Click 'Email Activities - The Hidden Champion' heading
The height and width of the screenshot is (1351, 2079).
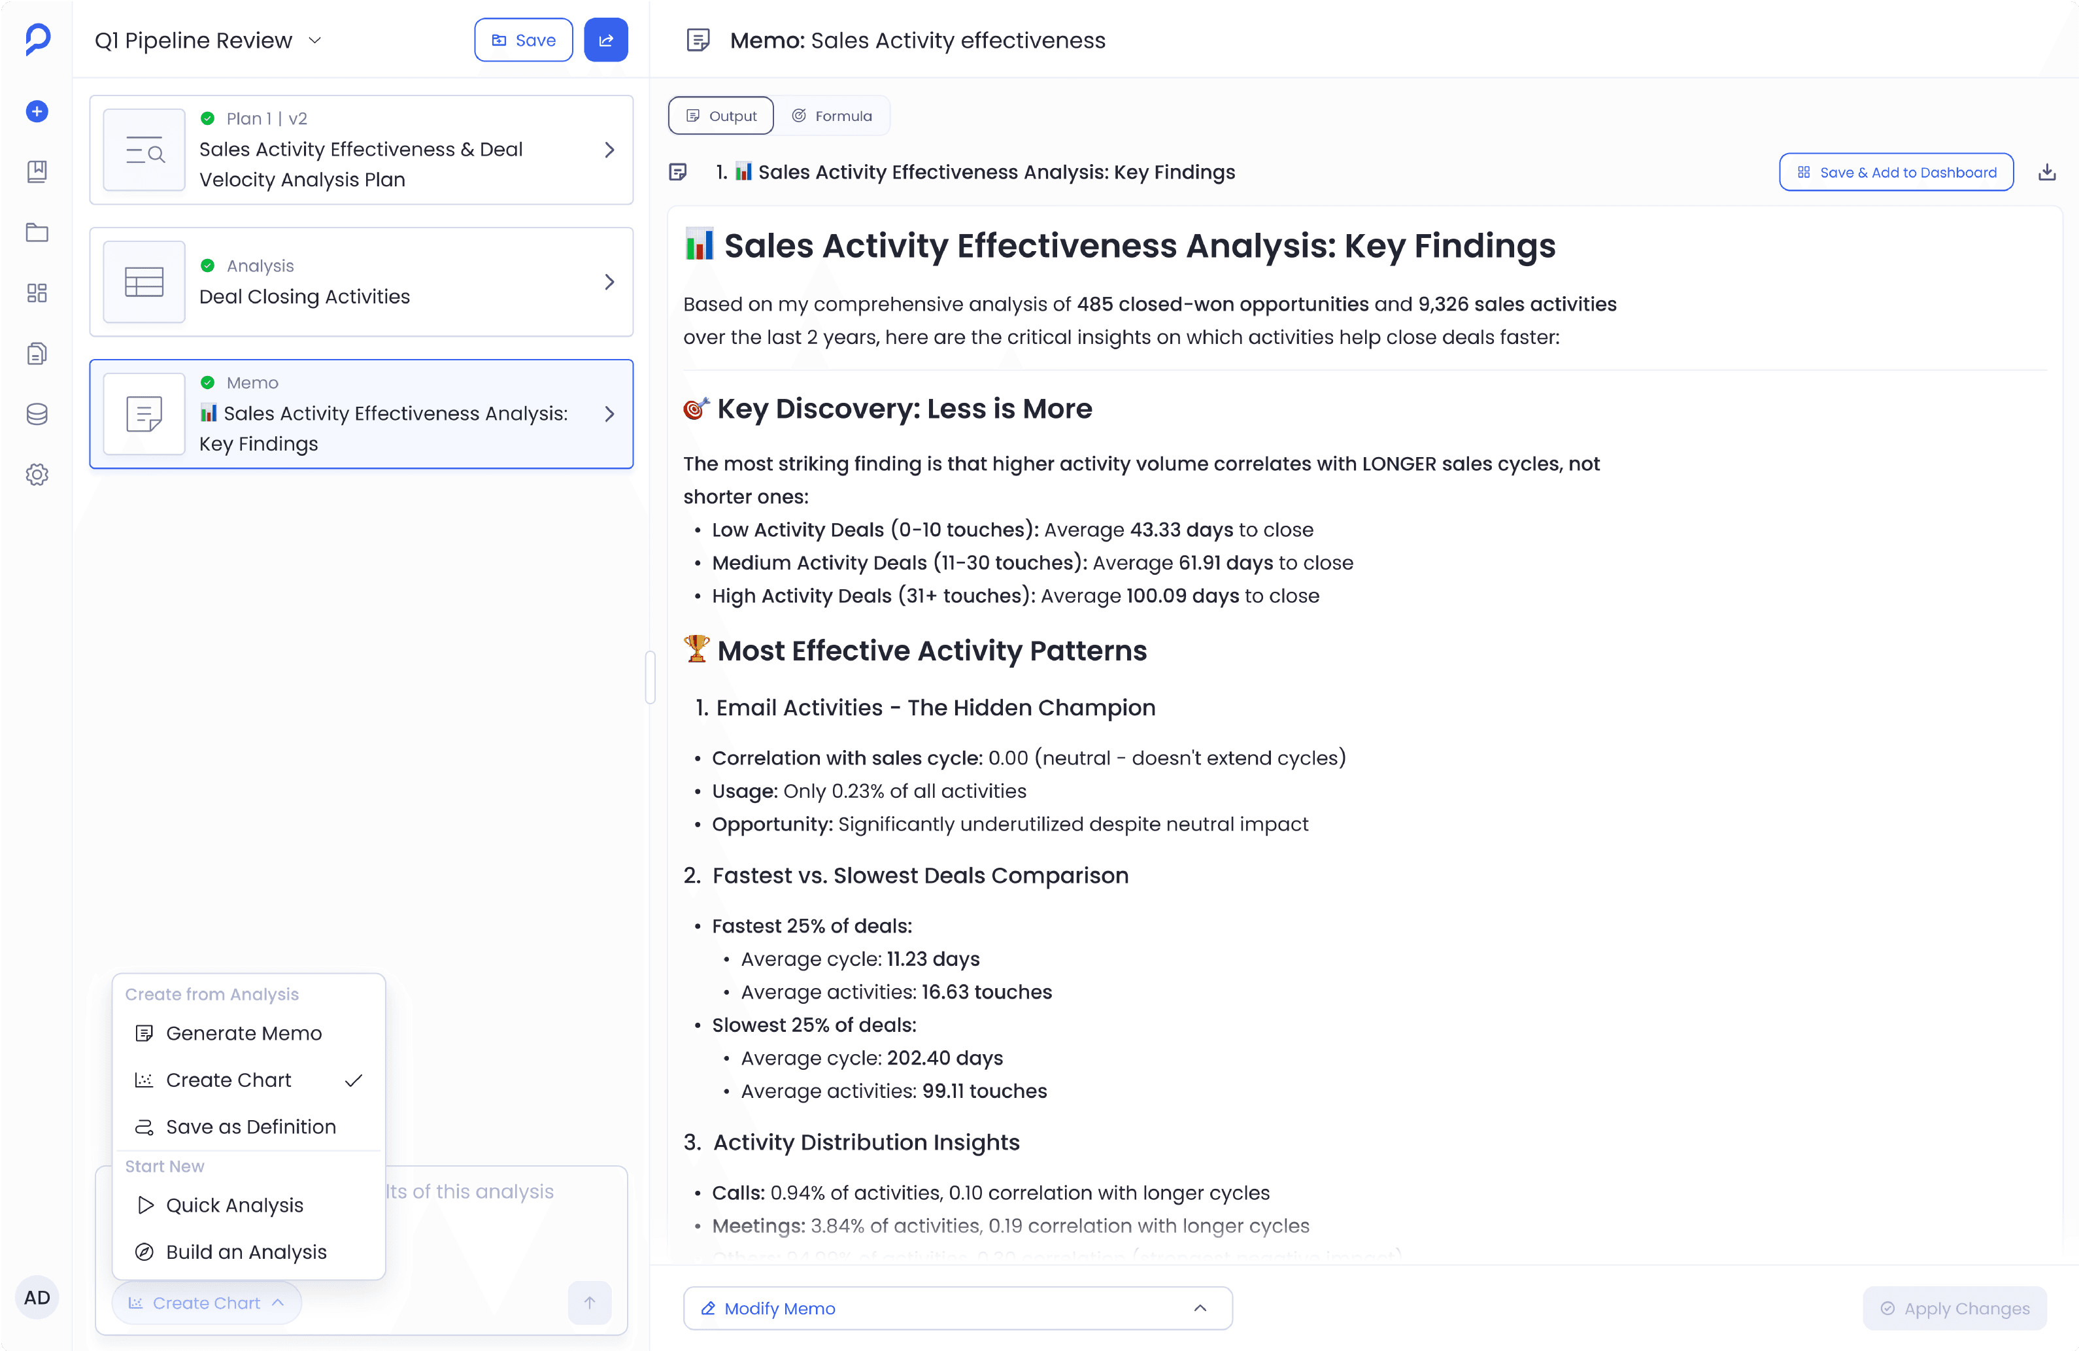pos(936,708)
